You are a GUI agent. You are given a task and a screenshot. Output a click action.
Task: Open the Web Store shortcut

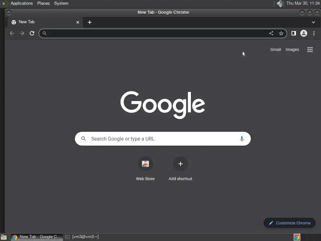point(145,169)
